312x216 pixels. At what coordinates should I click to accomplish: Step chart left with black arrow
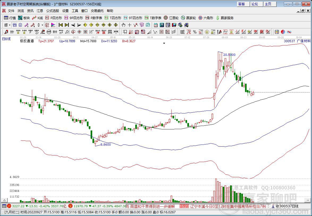(73, 25)
